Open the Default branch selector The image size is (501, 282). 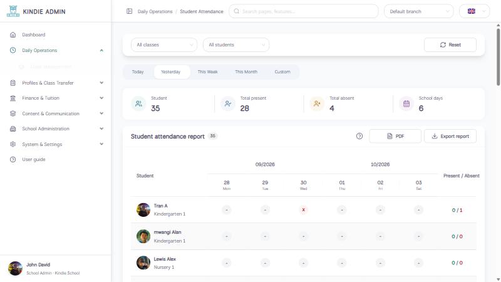click(x=418, y=11)
